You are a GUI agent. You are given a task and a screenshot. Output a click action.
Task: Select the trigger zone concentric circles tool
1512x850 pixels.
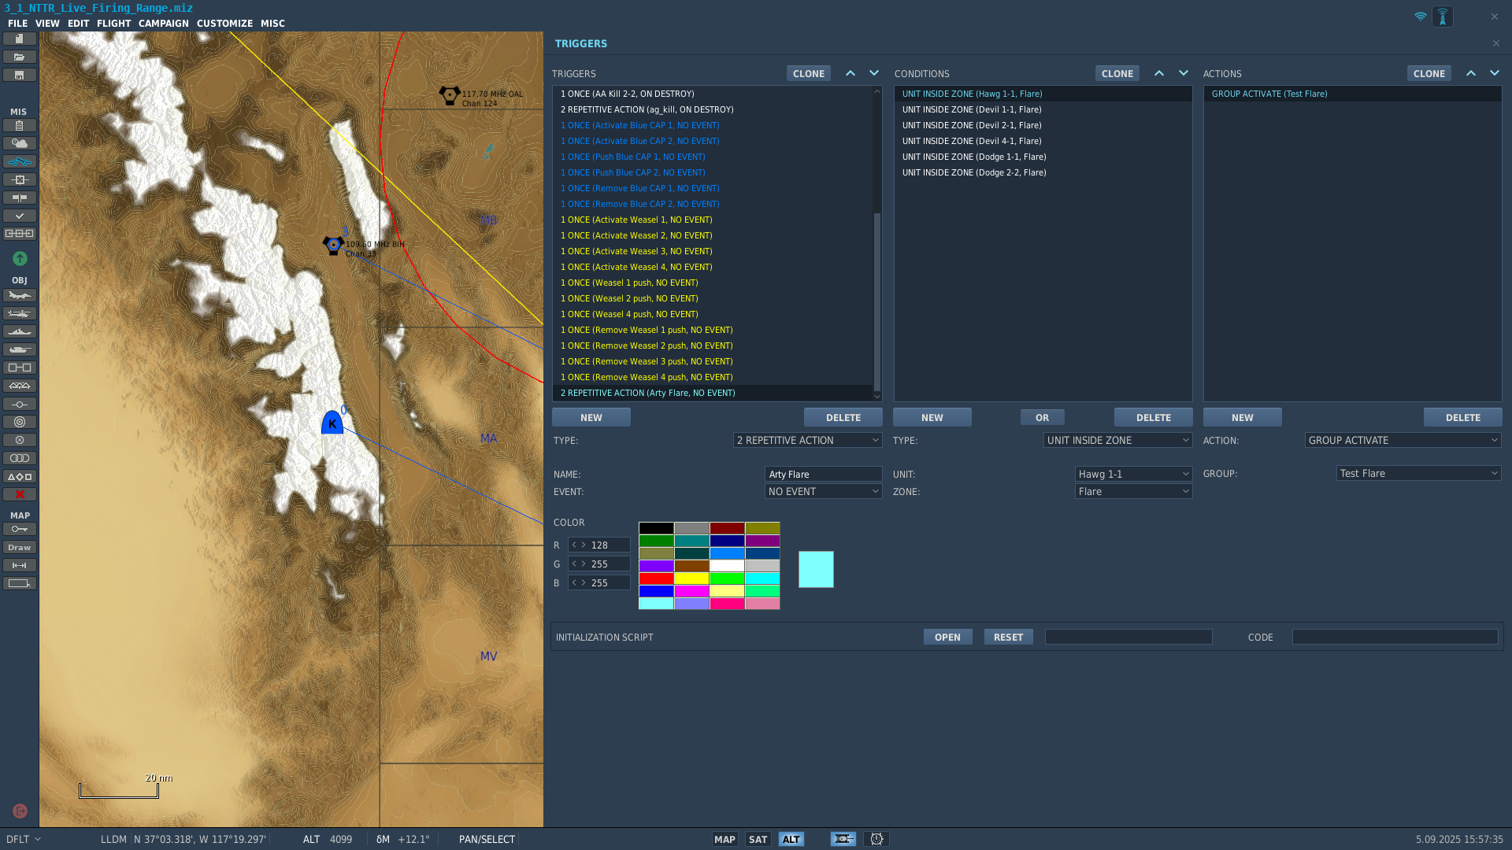pos(20,422)
